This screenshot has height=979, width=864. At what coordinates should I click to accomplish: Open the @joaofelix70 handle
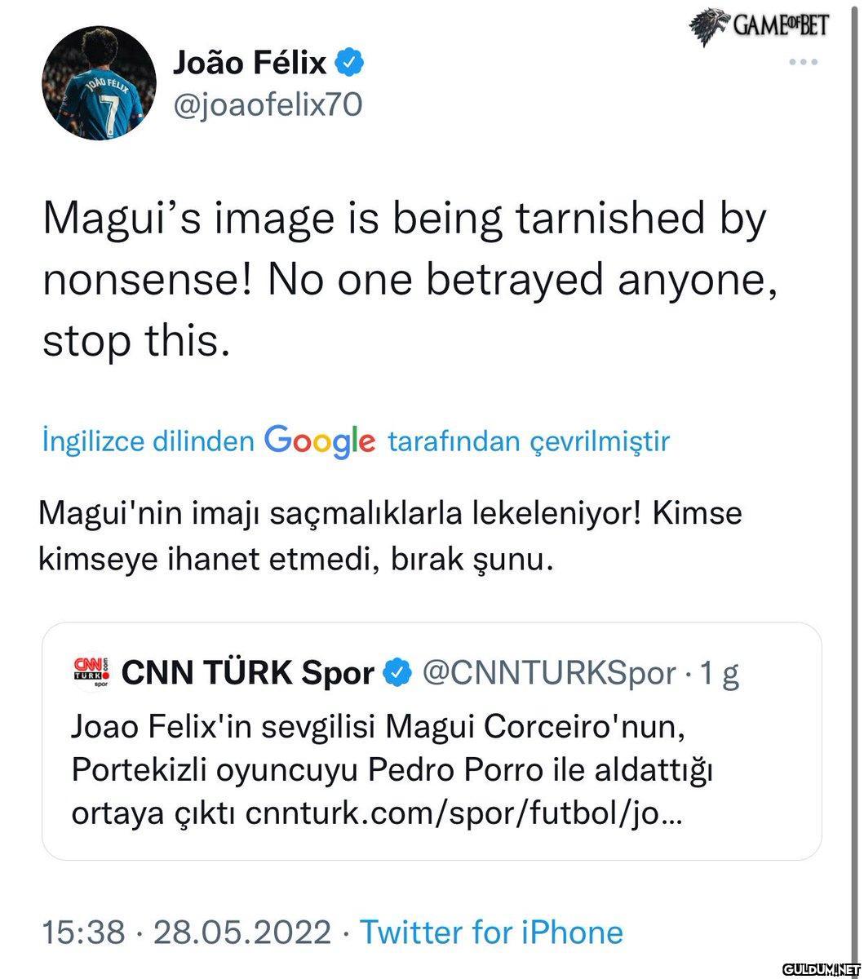click(x=268, y=104)
